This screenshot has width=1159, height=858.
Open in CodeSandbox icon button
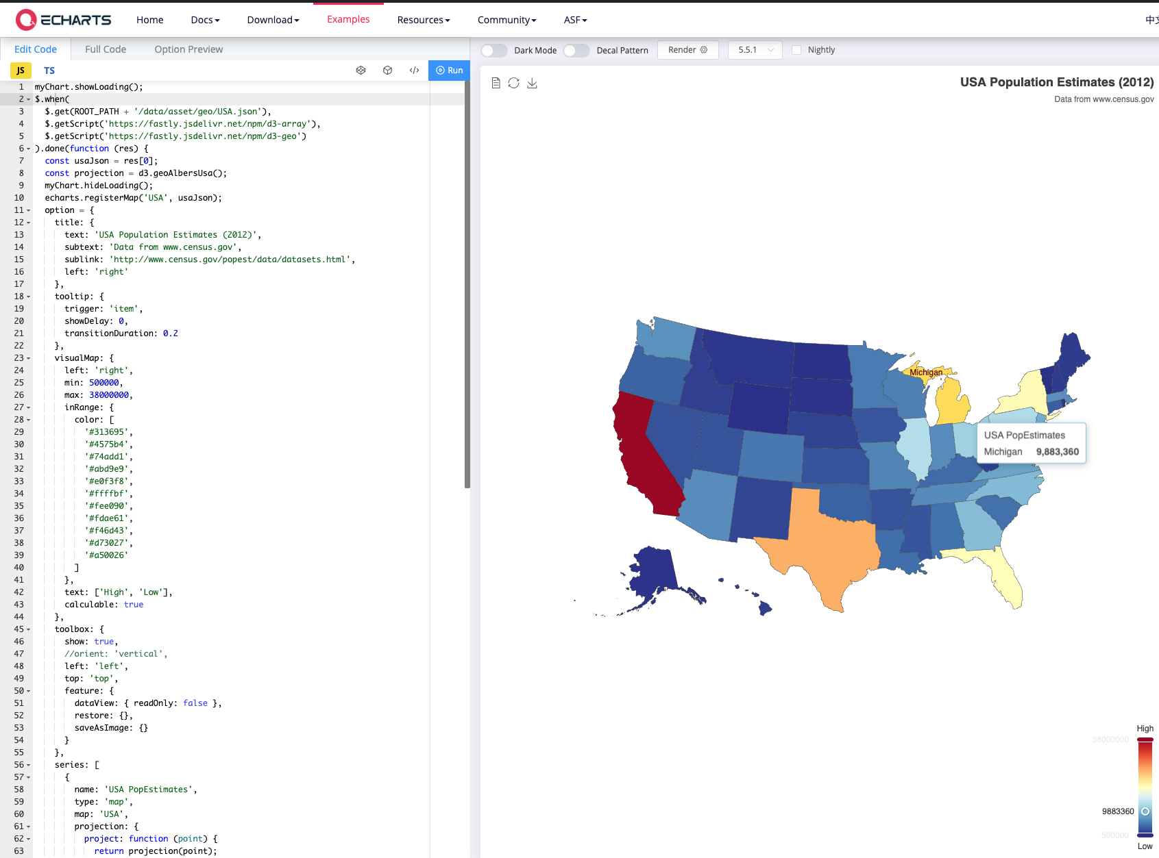(x=387, y=71)
